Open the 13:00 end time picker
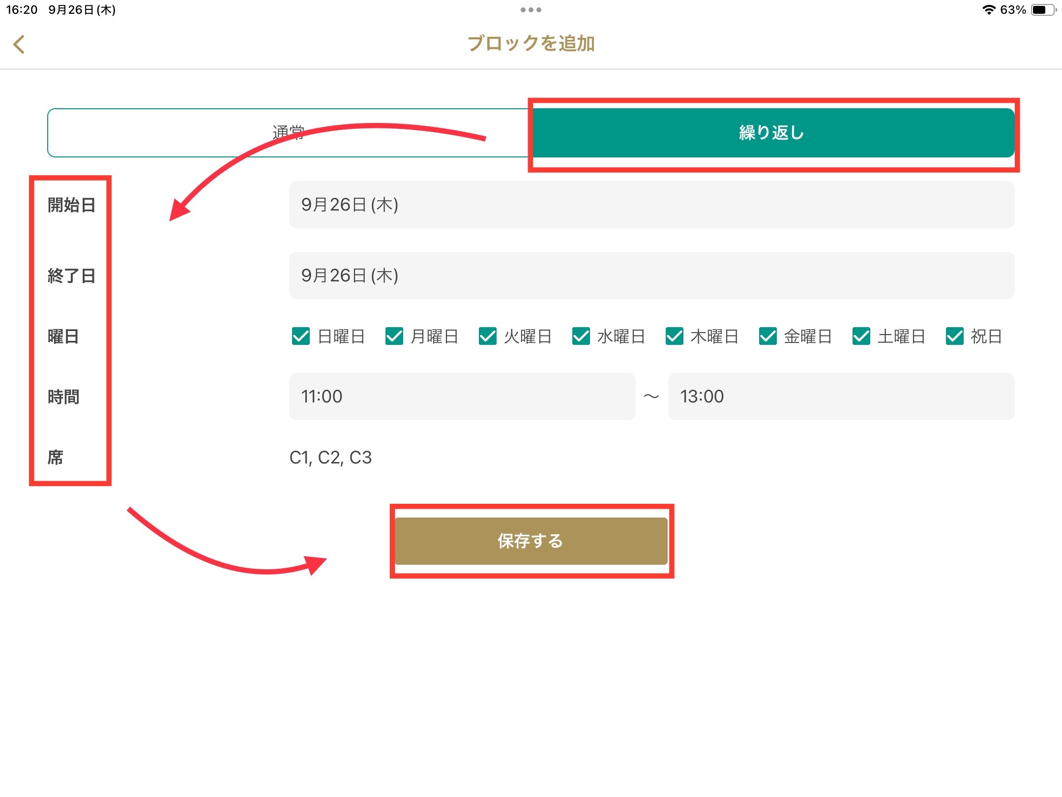Screen dimensions: 1062x797 click(841, 397)
